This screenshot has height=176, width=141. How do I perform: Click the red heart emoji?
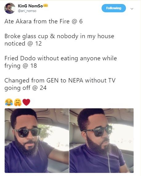(x=26, y=102)
